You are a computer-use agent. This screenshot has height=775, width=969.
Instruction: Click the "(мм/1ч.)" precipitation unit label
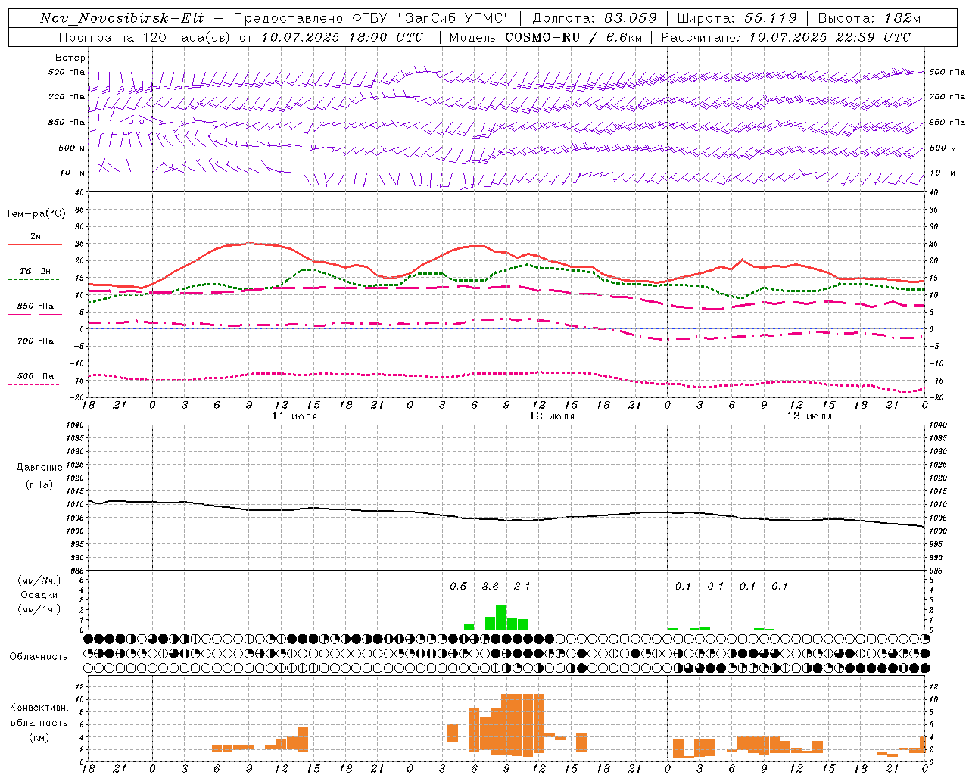click(x=39, y=609)
